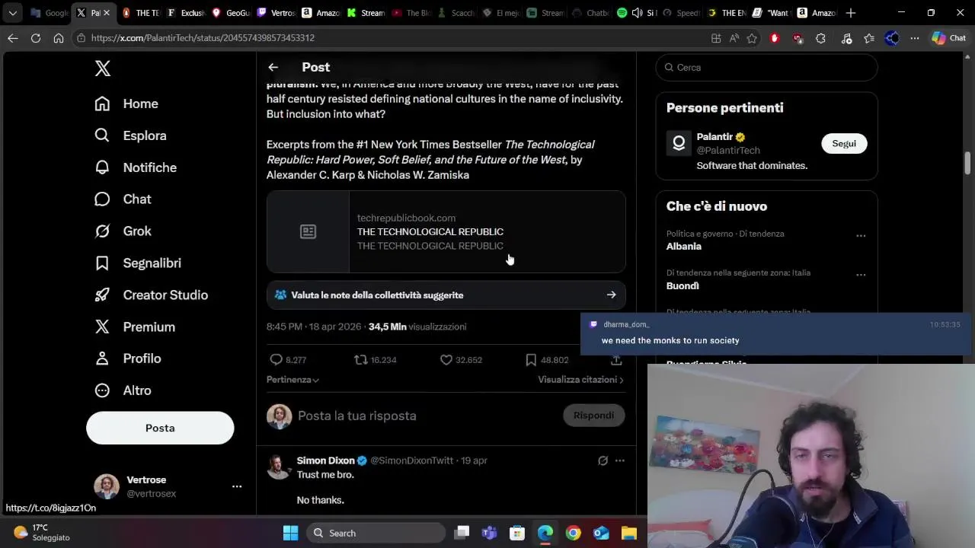The width and height of the screenshot is (975, 548).
Task: Open Palantir profile in Persone pertinenti
Action: [x=714, y=137]
